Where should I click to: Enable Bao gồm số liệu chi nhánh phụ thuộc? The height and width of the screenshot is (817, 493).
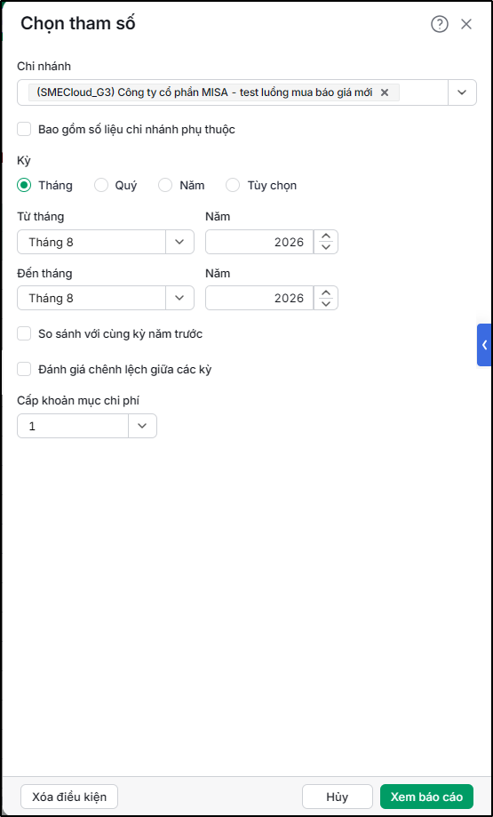(25, 129)
